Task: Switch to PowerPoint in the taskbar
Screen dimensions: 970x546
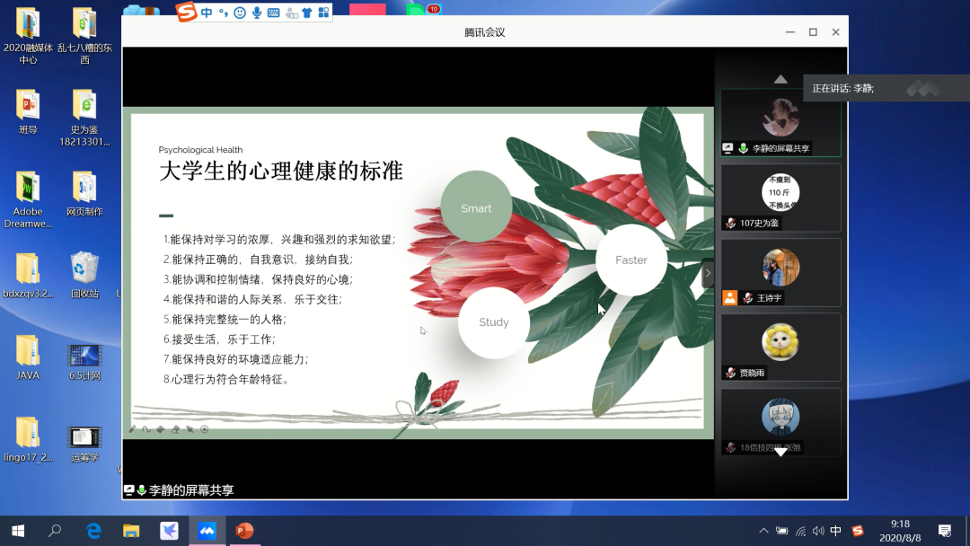Action: pyautogui.click(x=243, y=531)
